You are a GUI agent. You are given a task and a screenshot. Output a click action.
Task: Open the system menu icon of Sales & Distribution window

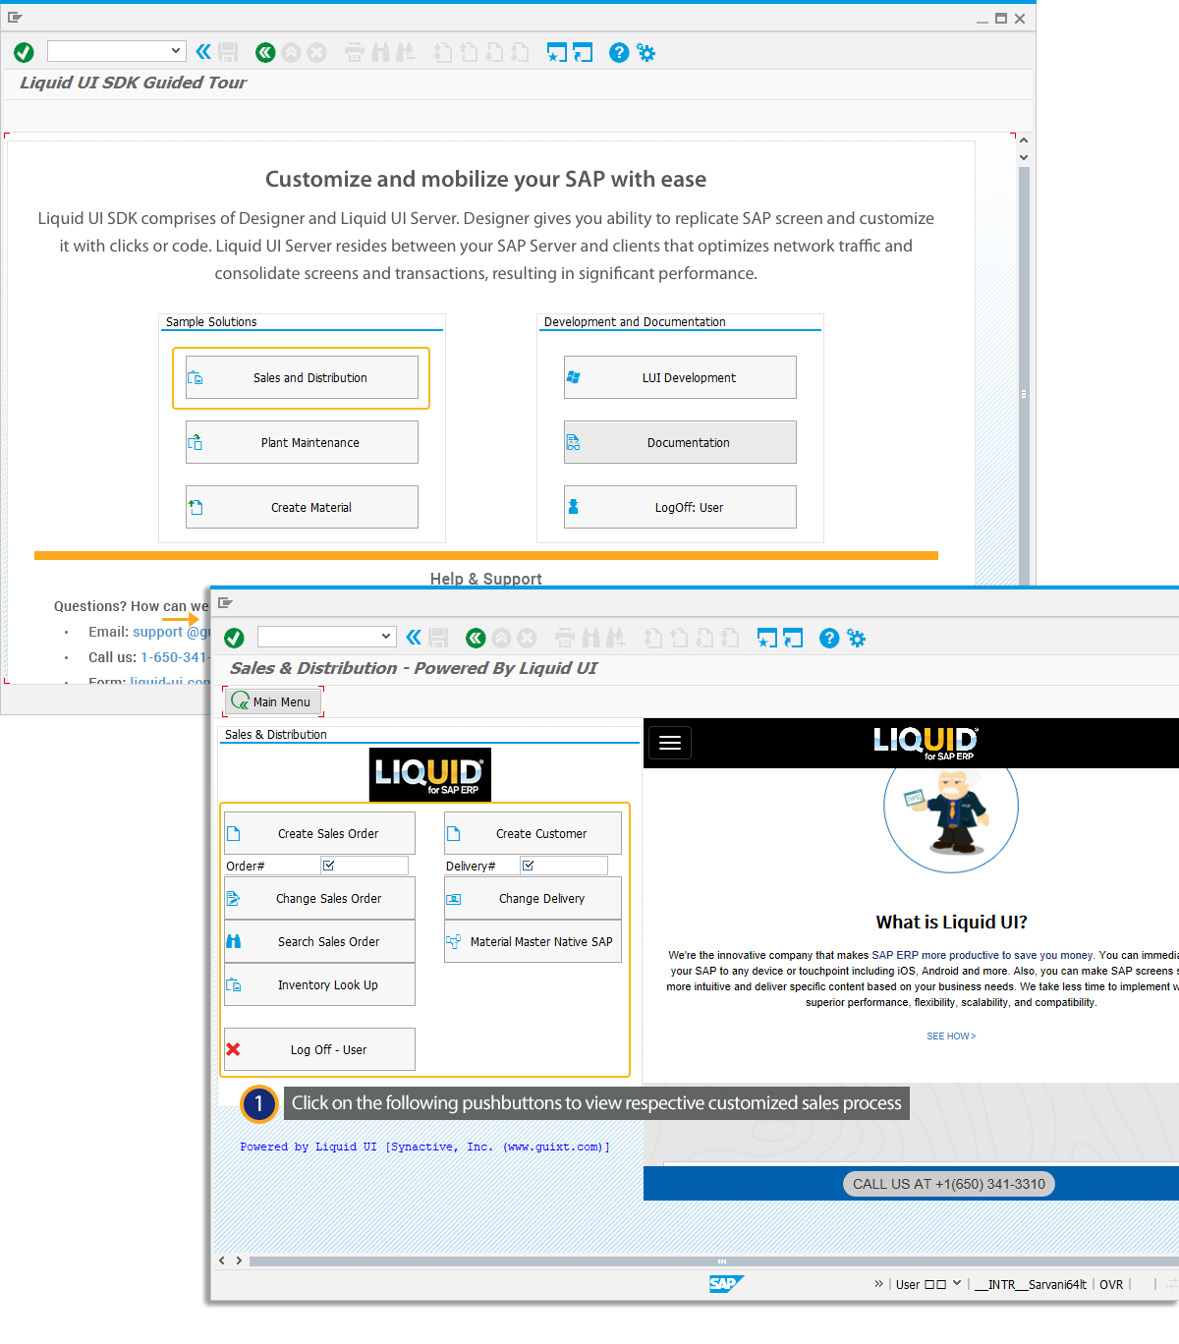[x=225, y=602]
